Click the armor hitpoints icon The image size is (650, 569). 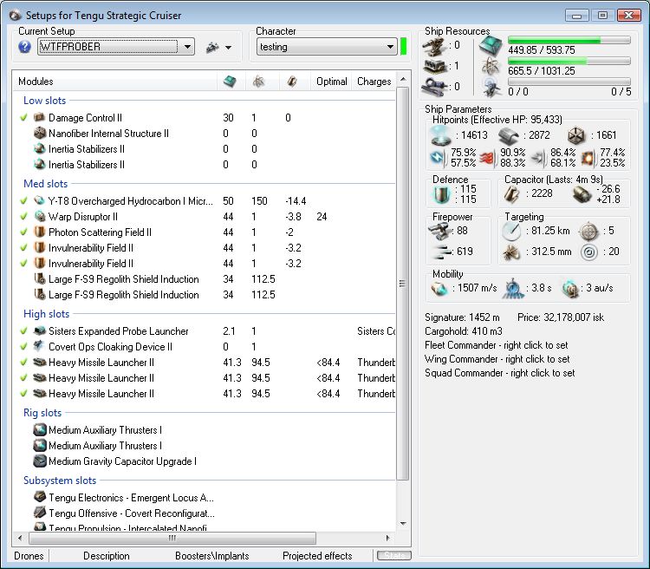pos(509,135)
